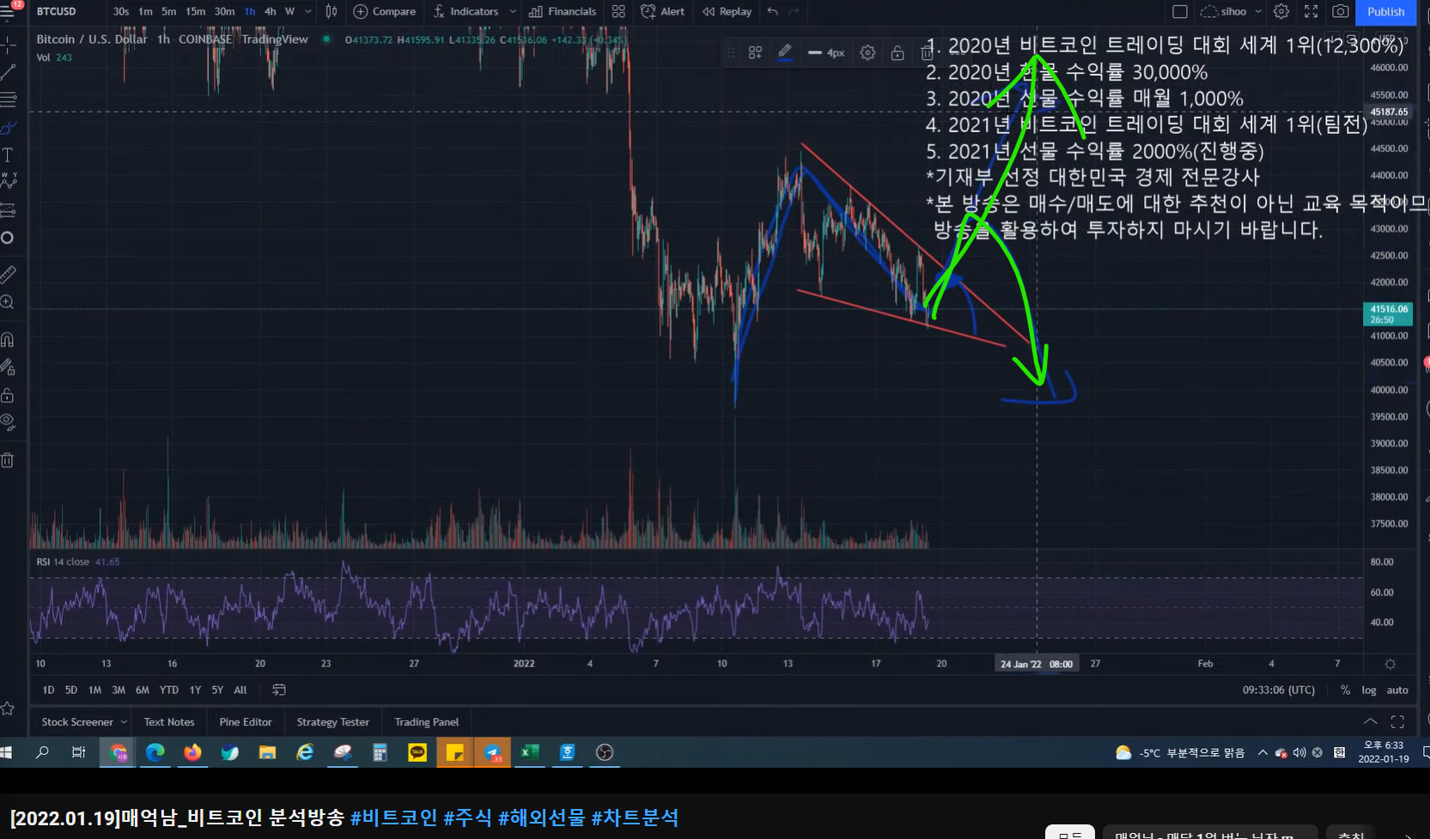Open favorites star in left sidebar
The width and height of the screenshot is (1430, 839).
(x=8, y=708)
